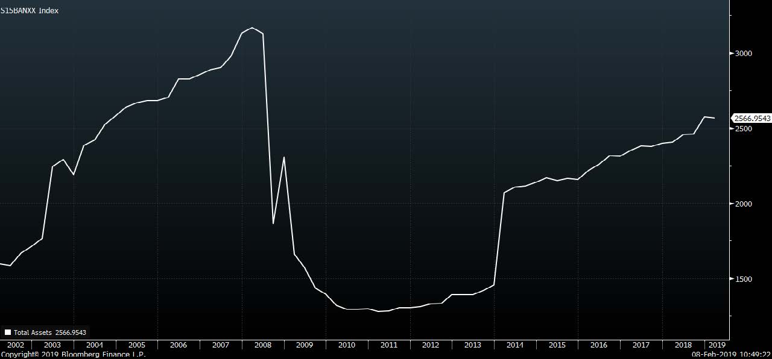The image size is (772, 359).
Task: Click the 2016 x-axis label
Action: (599, 345)
